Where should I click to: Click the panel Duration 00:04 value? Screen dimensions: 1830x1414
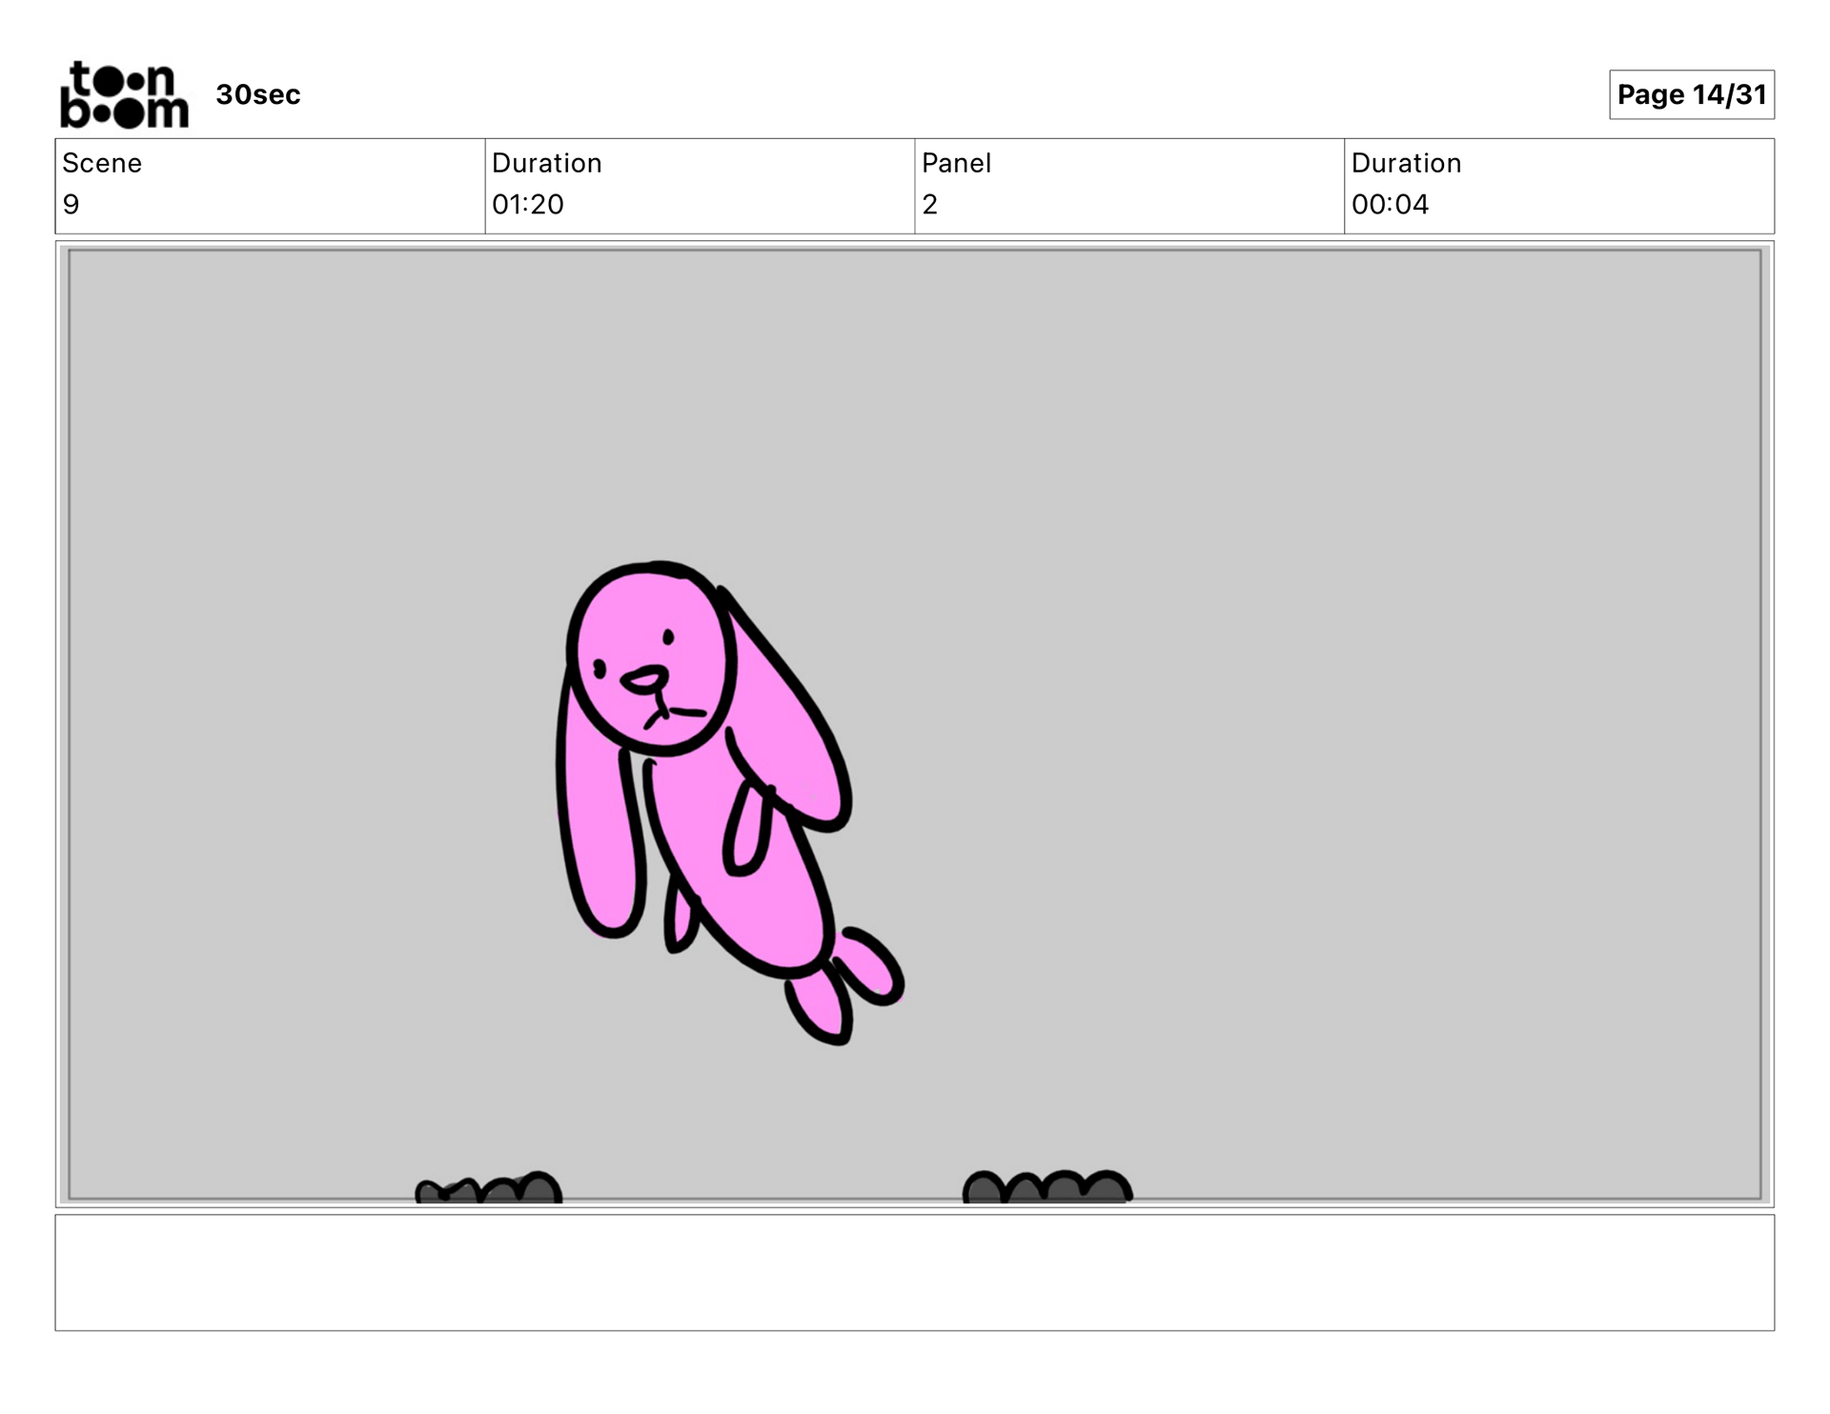[x=1389, y=204]
